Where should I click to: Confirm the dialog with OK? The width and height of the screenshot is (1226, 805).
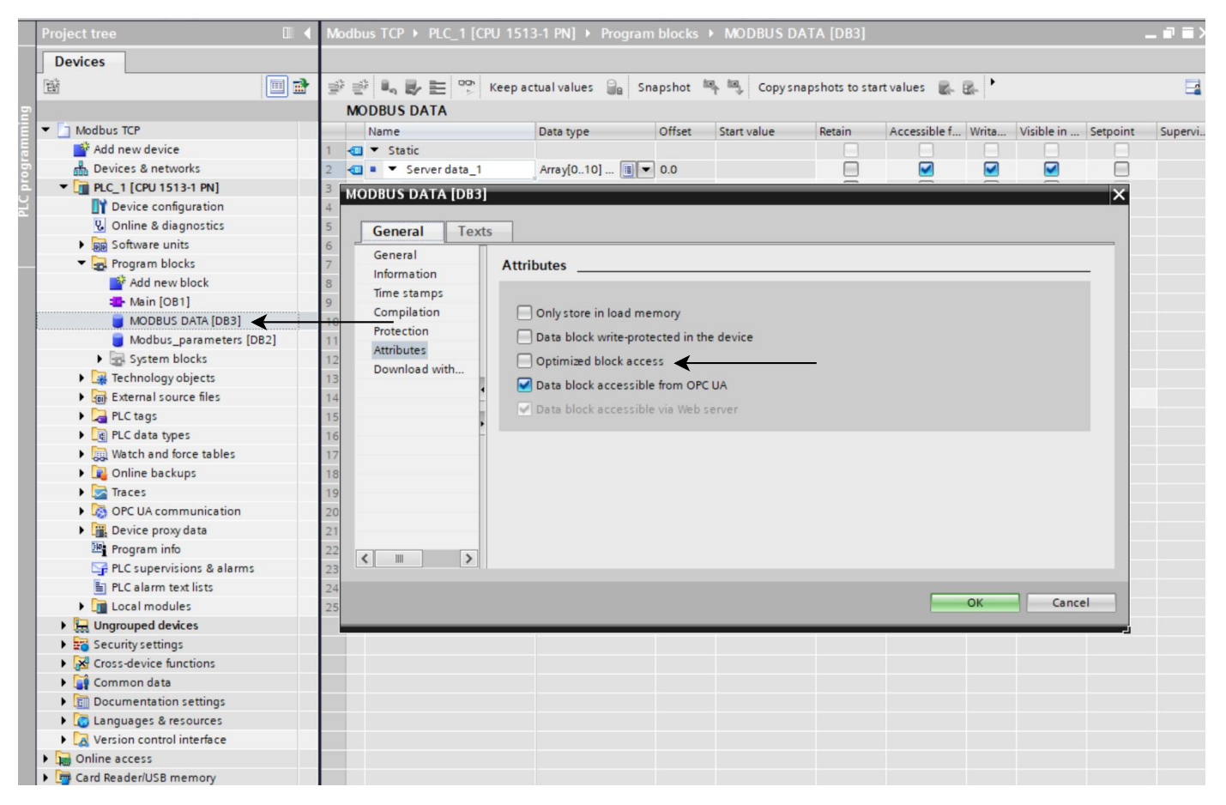tap(975, 602)
